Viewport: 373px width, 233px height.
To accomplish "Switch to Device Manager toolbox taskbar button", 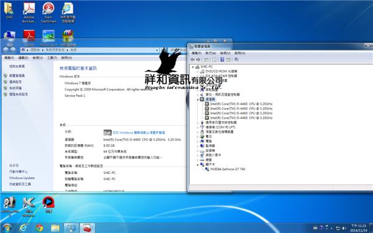I will 87,228.
